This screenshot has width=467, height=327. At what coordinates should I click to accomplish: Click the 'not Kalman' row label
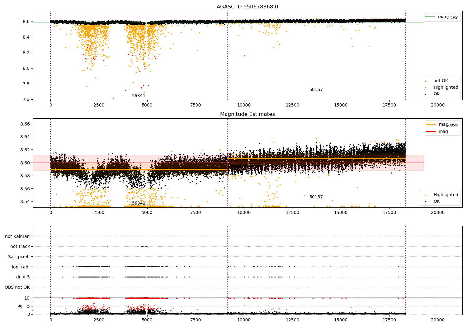click(x=17, y=237)
